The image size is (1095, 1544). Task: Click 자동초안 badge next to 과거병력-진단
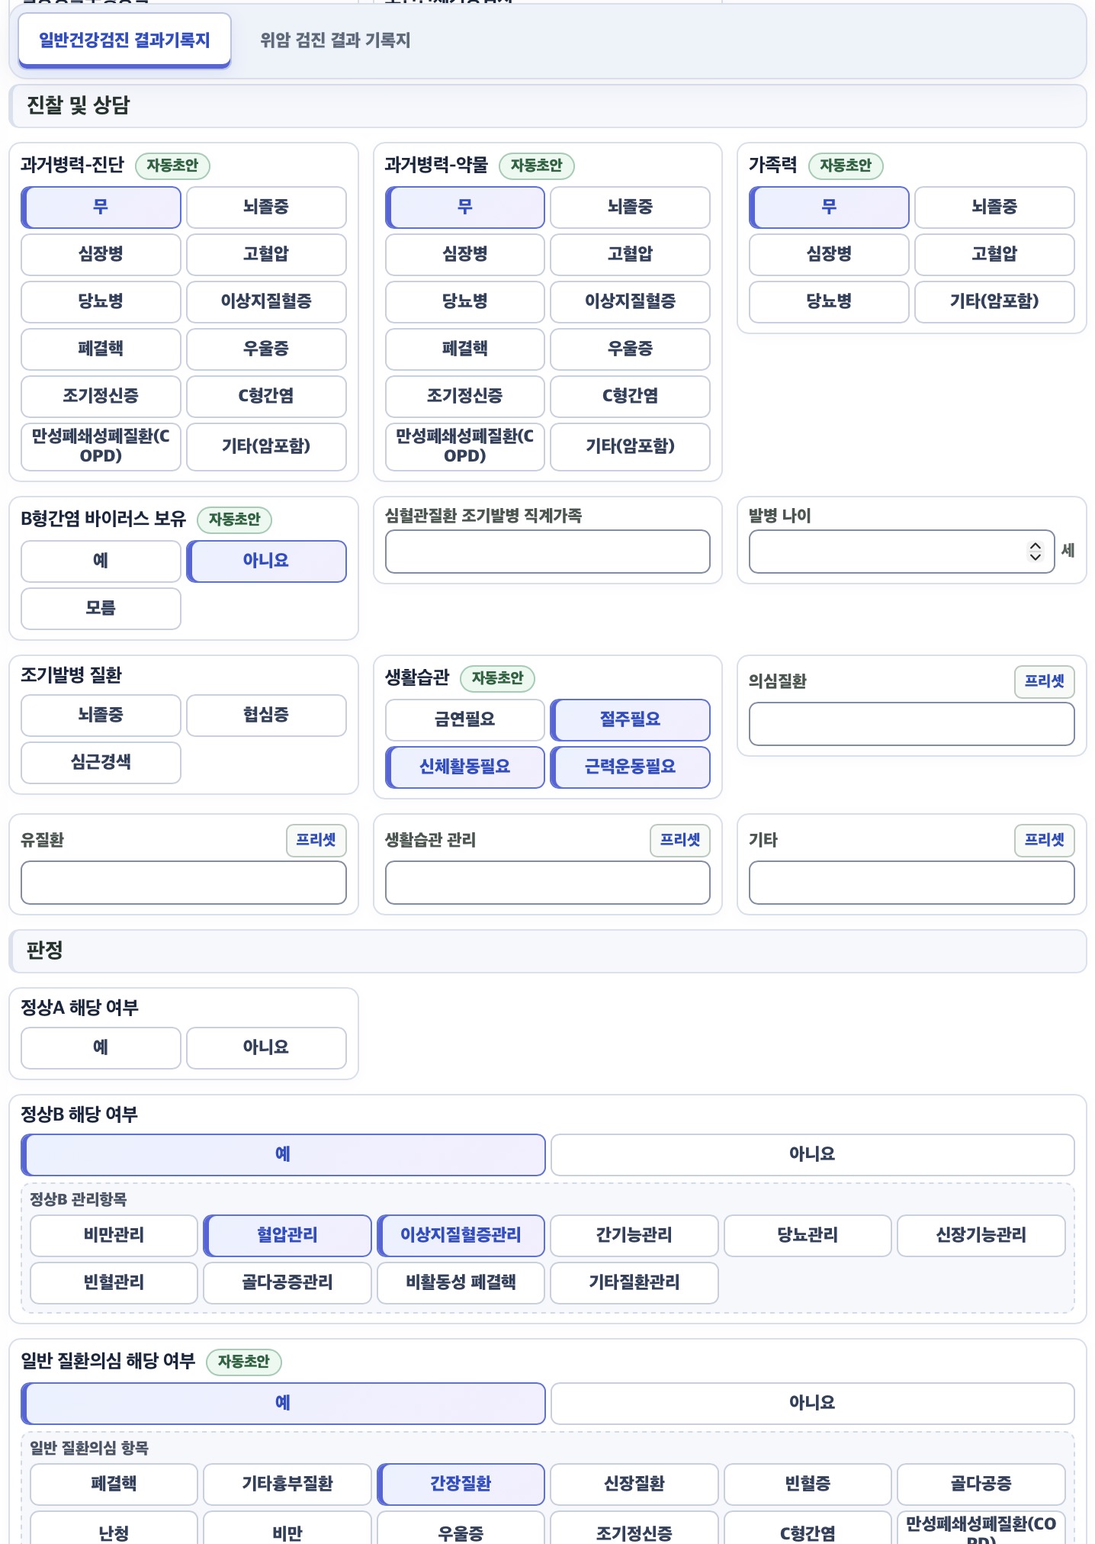pos(172,166)
